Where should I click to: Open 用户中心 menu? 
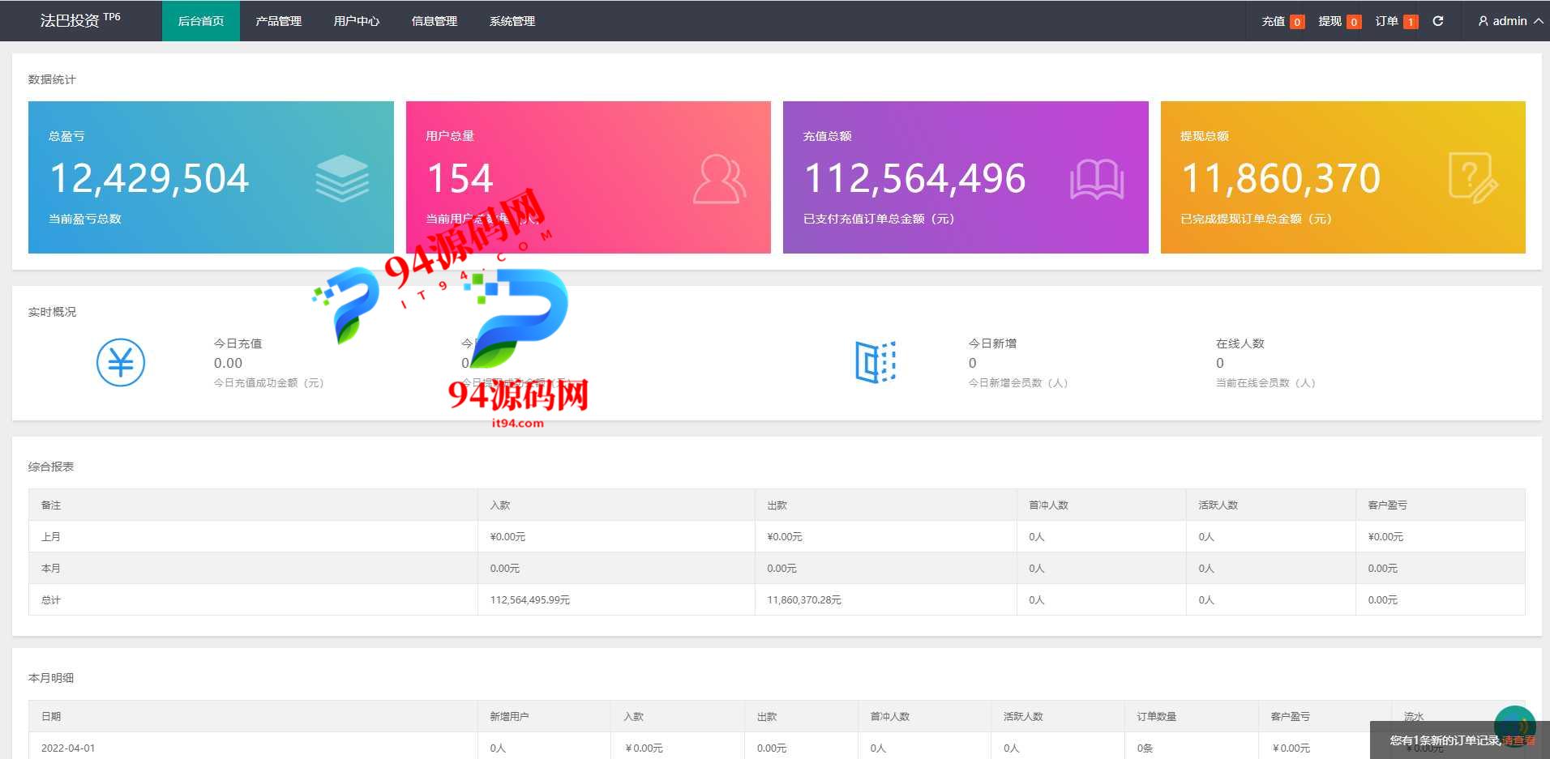point(357,21)
